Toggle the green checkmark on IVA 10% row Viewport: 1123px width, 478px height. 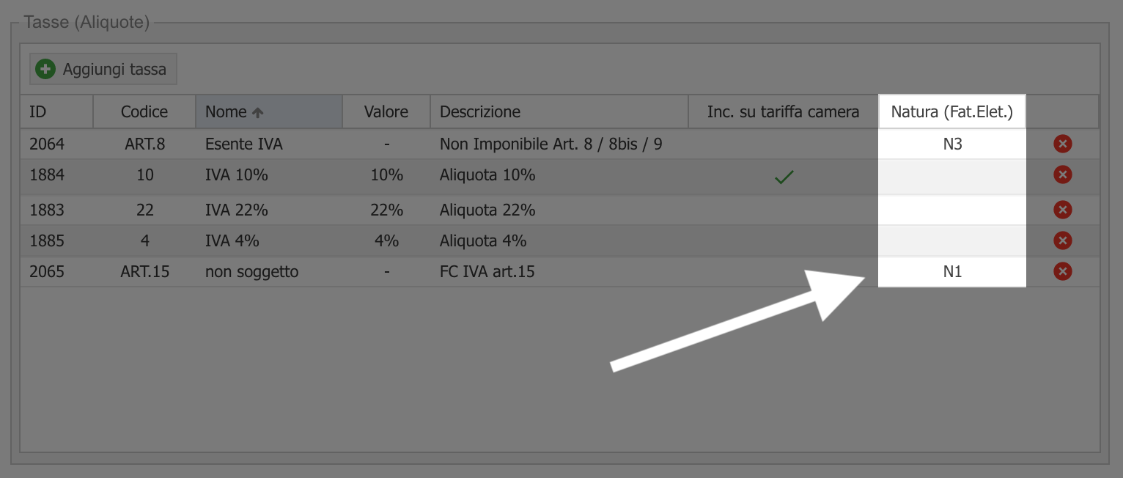tap(784, 177)
